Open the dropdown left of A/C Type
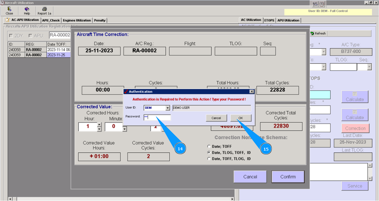This screenshot has width=379, height=201. point(324,52)
